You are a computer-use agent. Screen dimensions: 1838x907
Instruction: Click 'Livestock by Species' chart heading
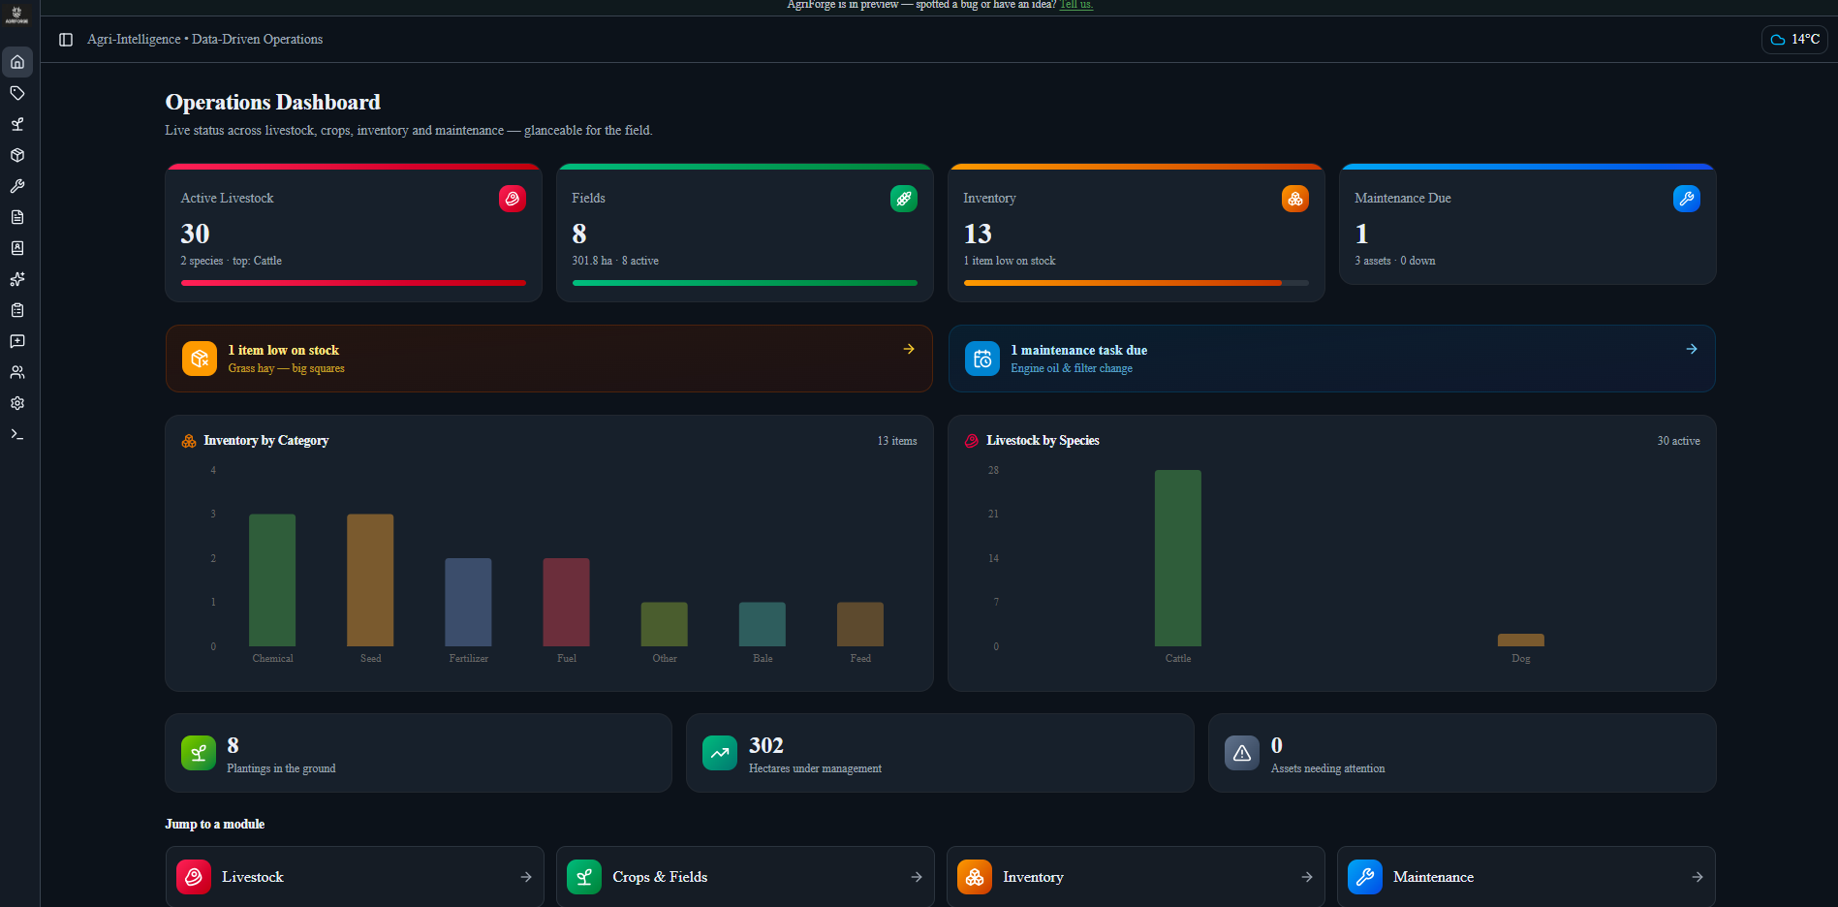(1043, 441)
